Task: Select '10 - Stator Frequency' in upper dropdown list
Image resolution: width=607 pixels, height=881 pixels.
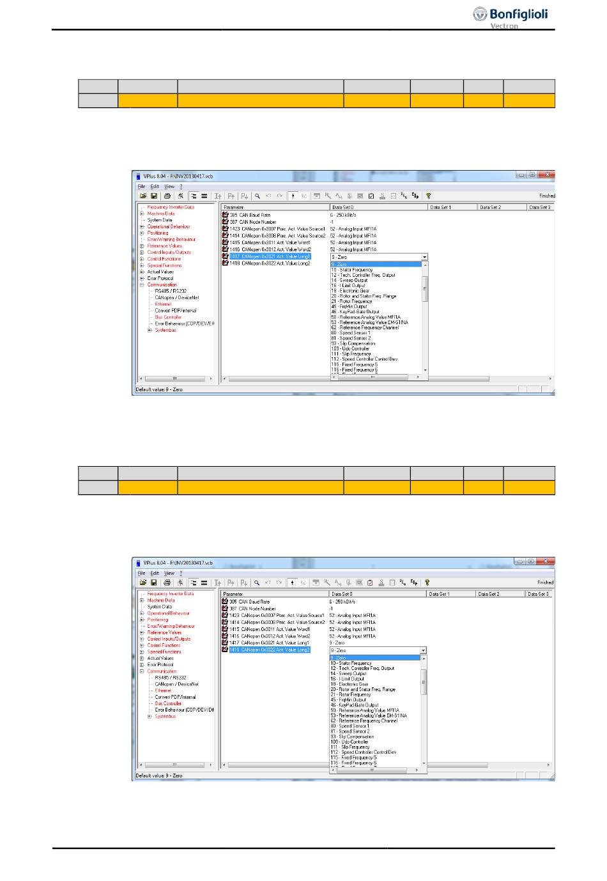Action: pos(351,270)
